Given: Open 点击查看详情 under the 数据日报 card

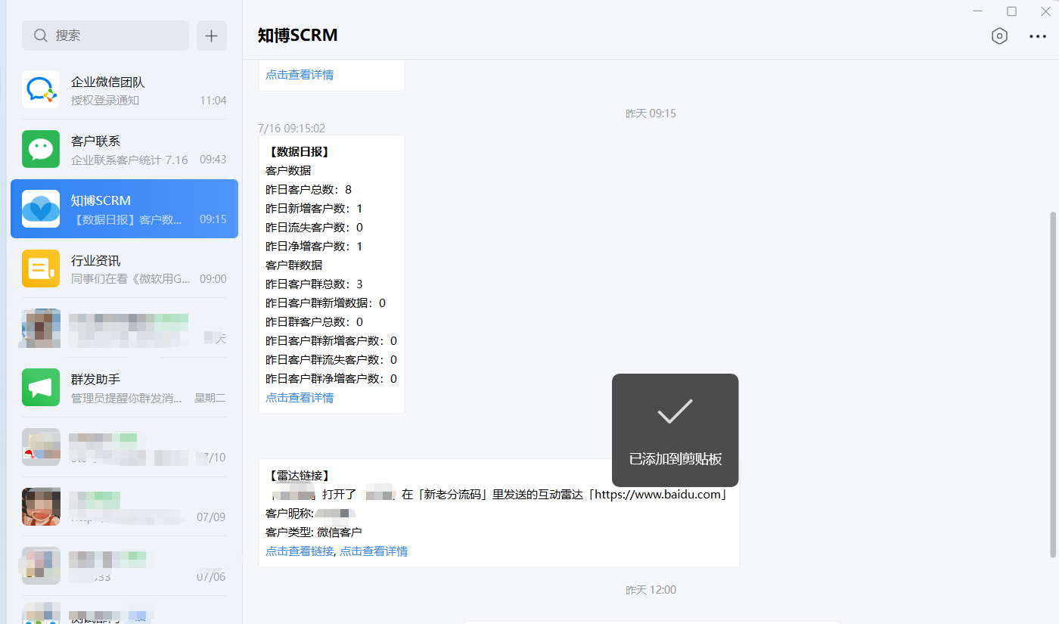Looking at the screenshot, I should tap(300, 398).
